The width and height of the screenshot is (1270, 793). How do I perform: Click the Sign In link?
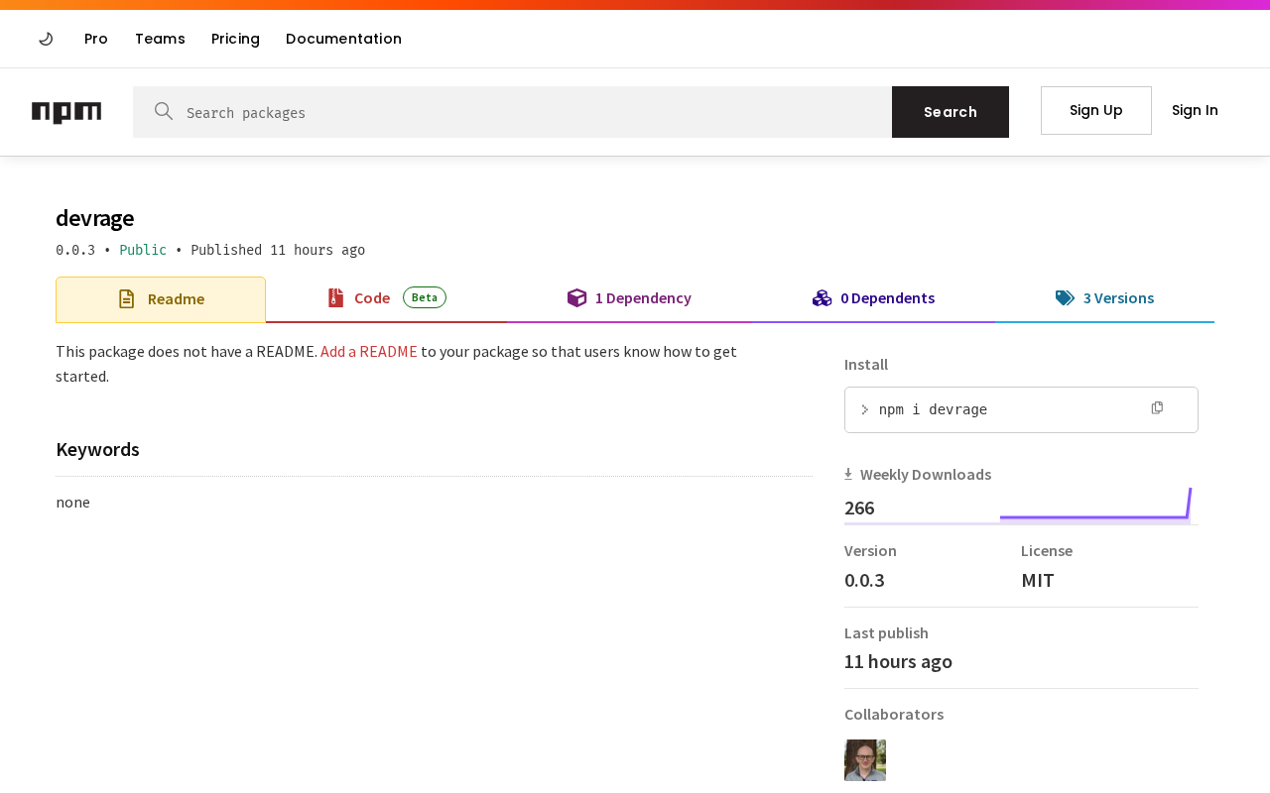click(x=1195, y=110)
